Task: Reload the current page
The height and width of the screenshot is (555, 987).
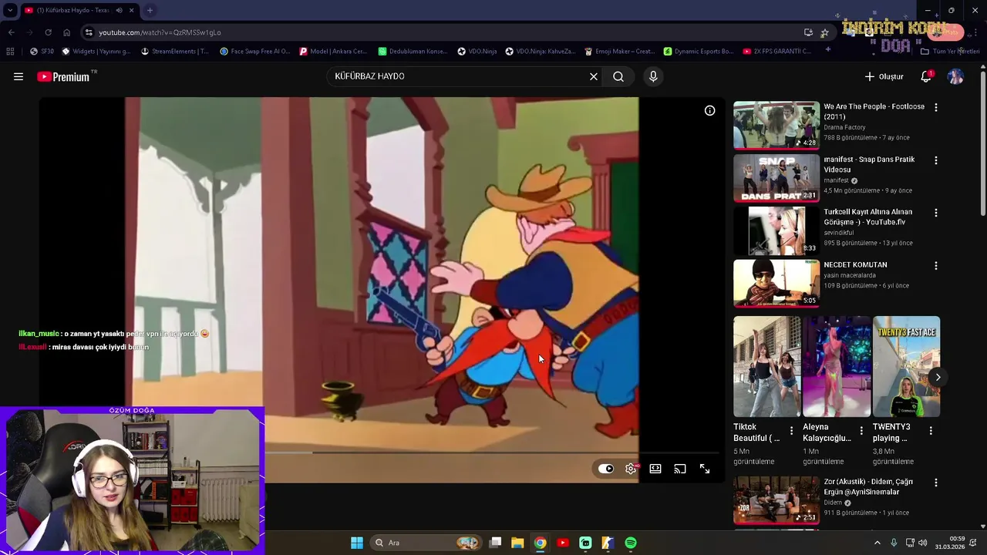Action: tap(48, 32)
